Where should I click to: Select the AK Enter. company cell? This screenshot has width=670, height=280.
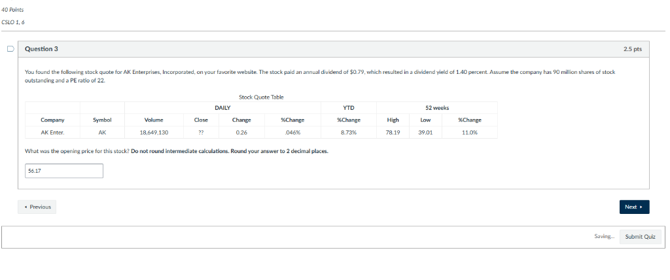(x=52, y=133)
